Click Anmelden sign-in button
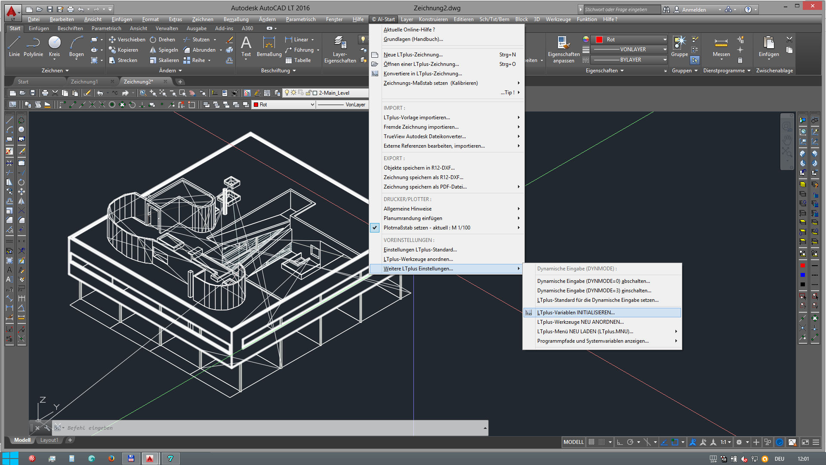 click(693, 9)
